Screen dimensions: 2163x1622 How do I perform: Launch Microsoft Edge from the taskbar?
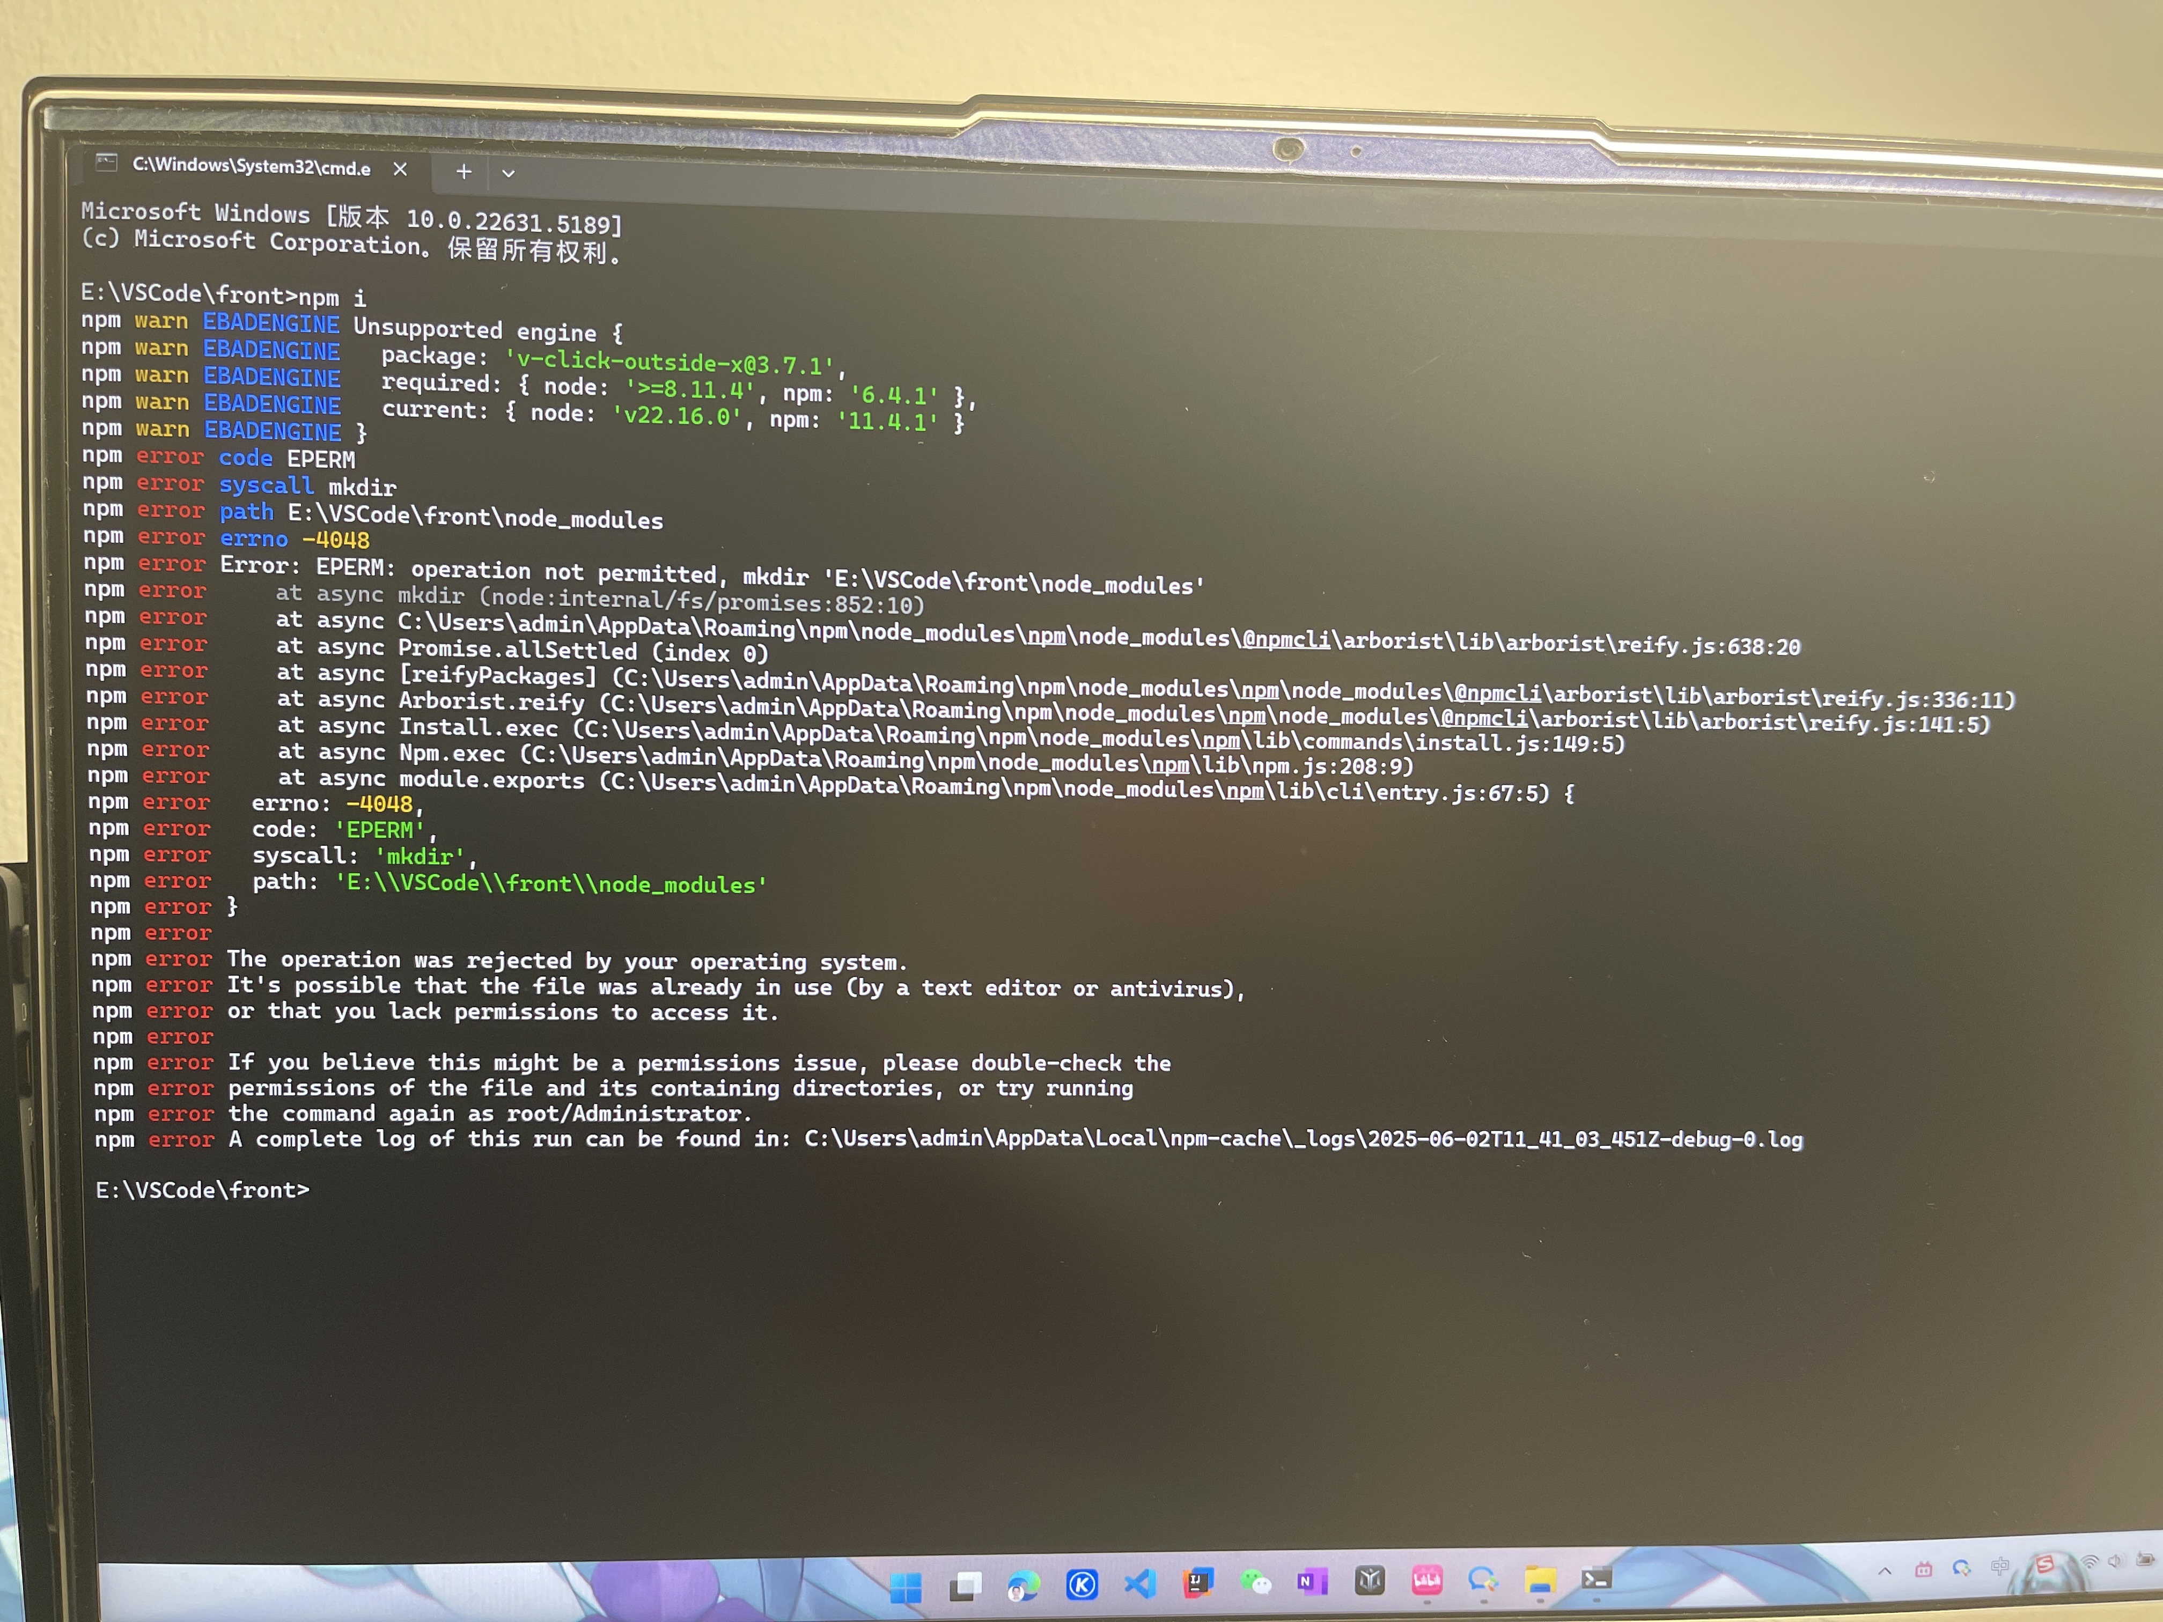pyautogui.click(x=1024, y=1586)
